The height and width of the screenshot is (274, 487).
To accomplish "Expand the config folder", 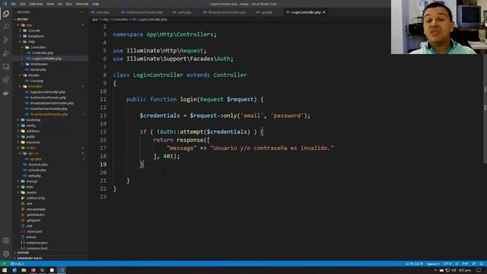I will (30, 126).
